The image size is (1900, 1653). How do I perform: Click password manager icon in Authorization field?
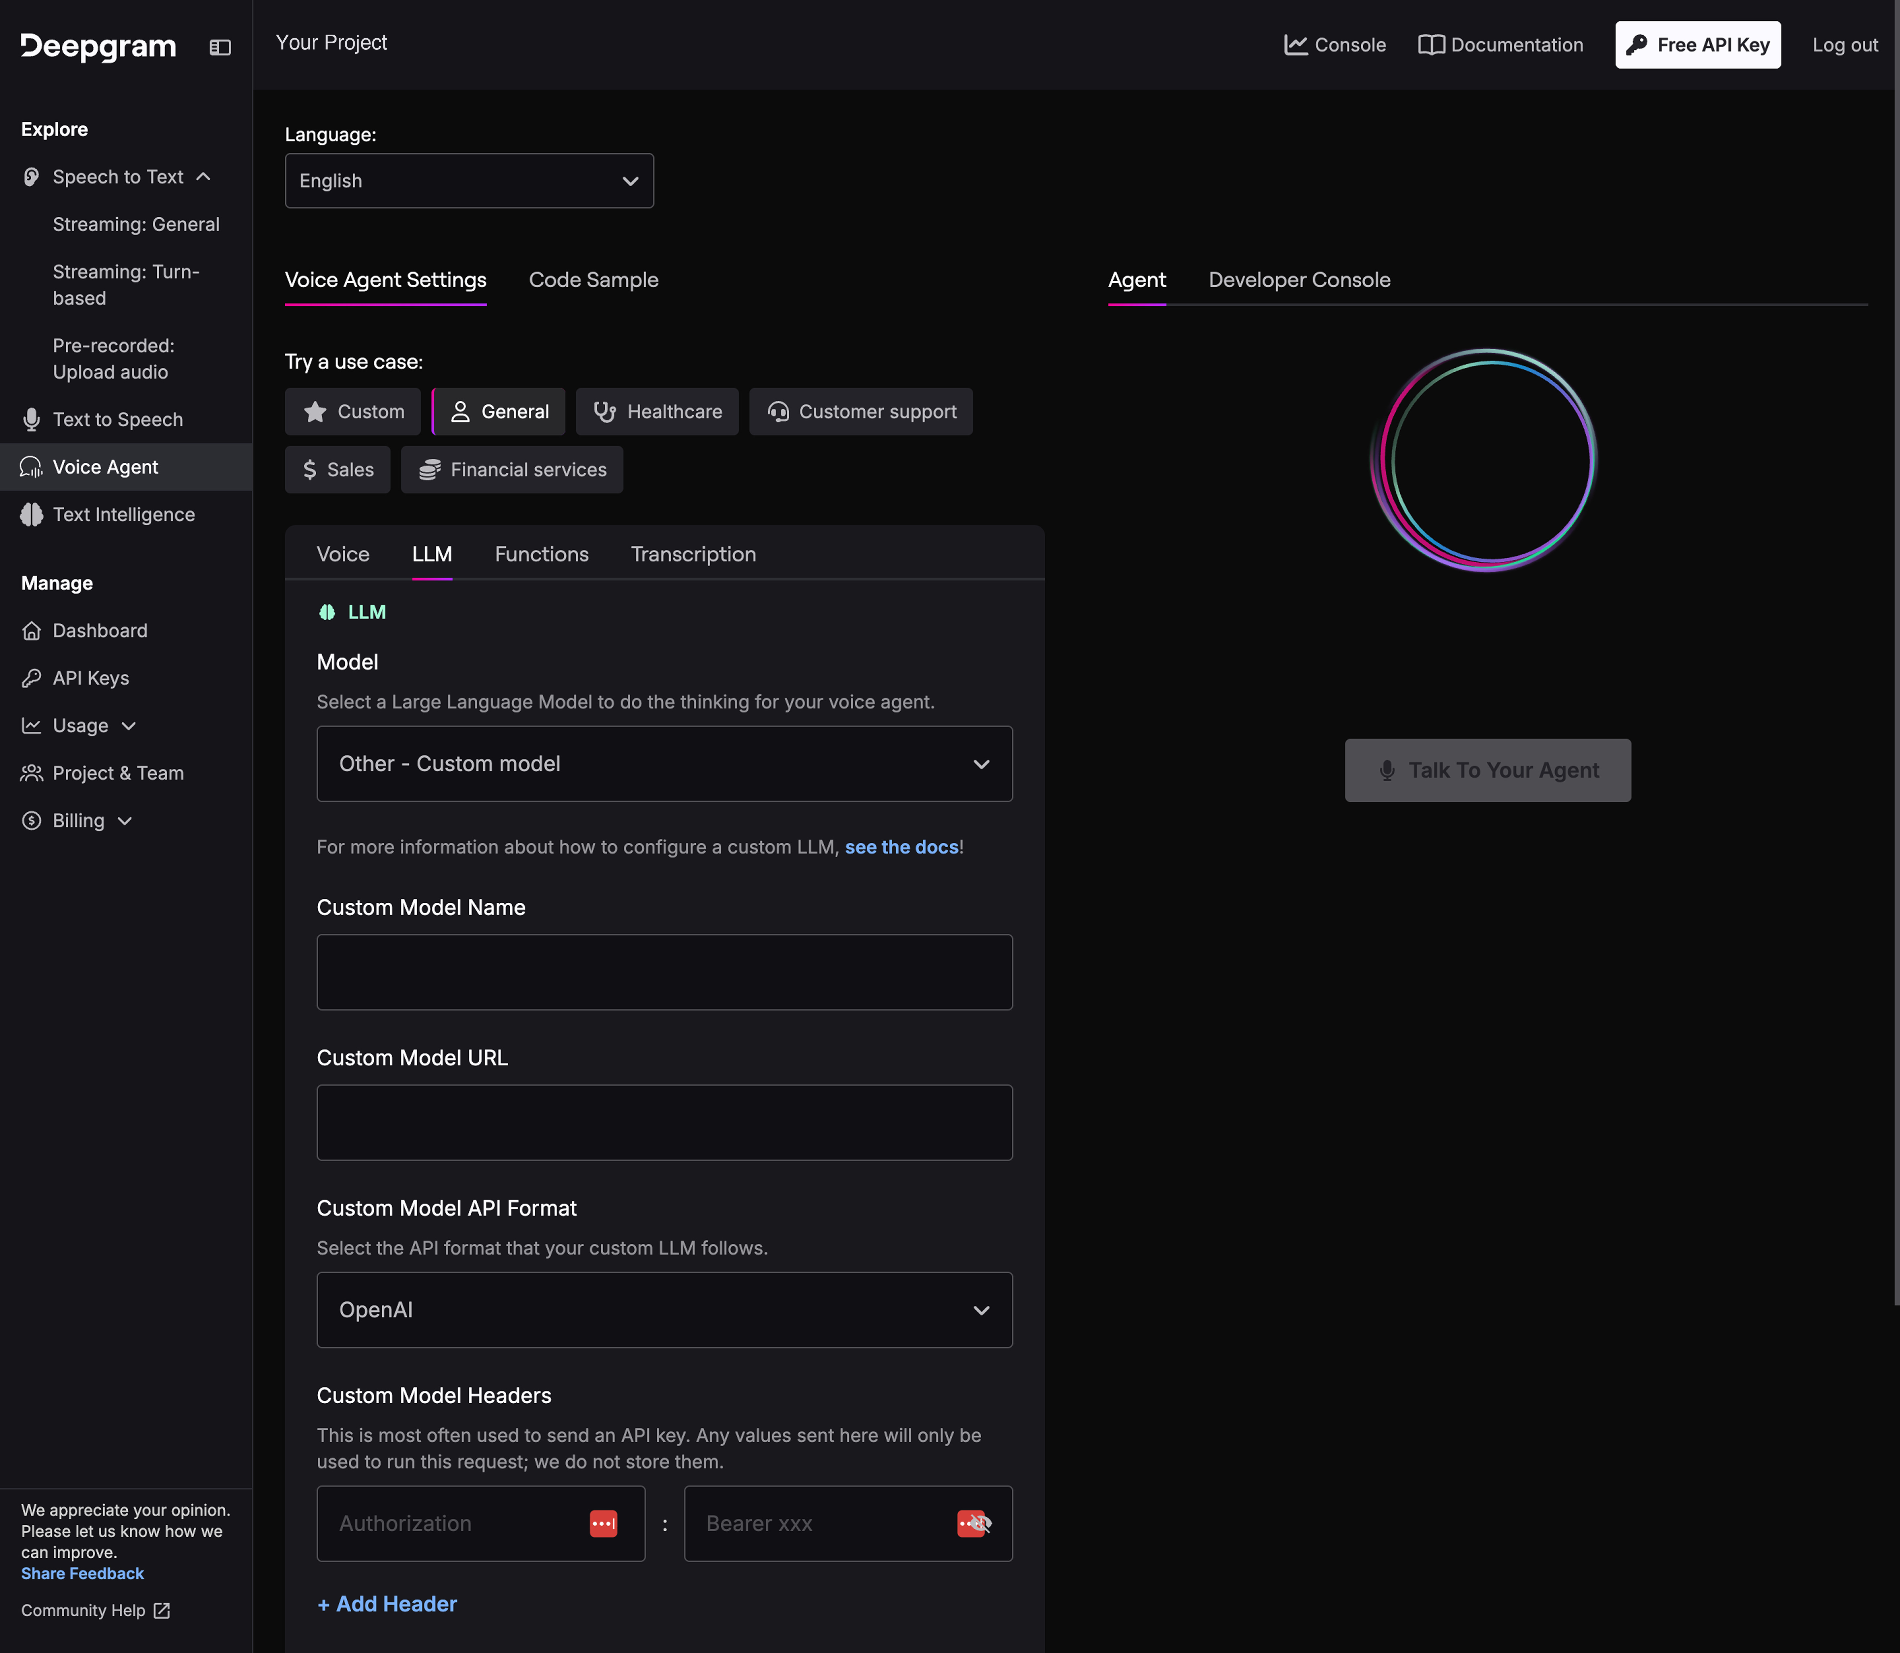[x=603, y=1524]
